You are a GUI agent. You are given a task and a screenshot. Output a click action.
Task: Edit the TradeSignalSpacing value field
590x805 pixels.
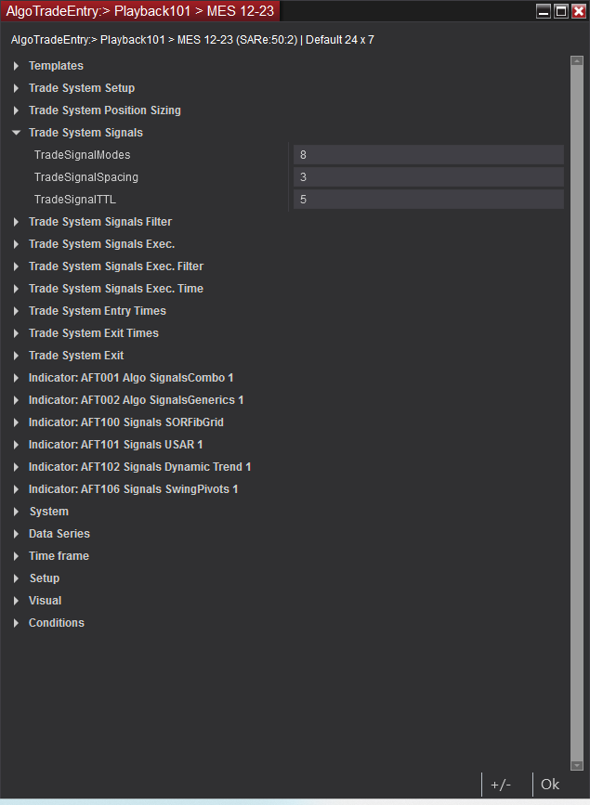click(428, 177)
